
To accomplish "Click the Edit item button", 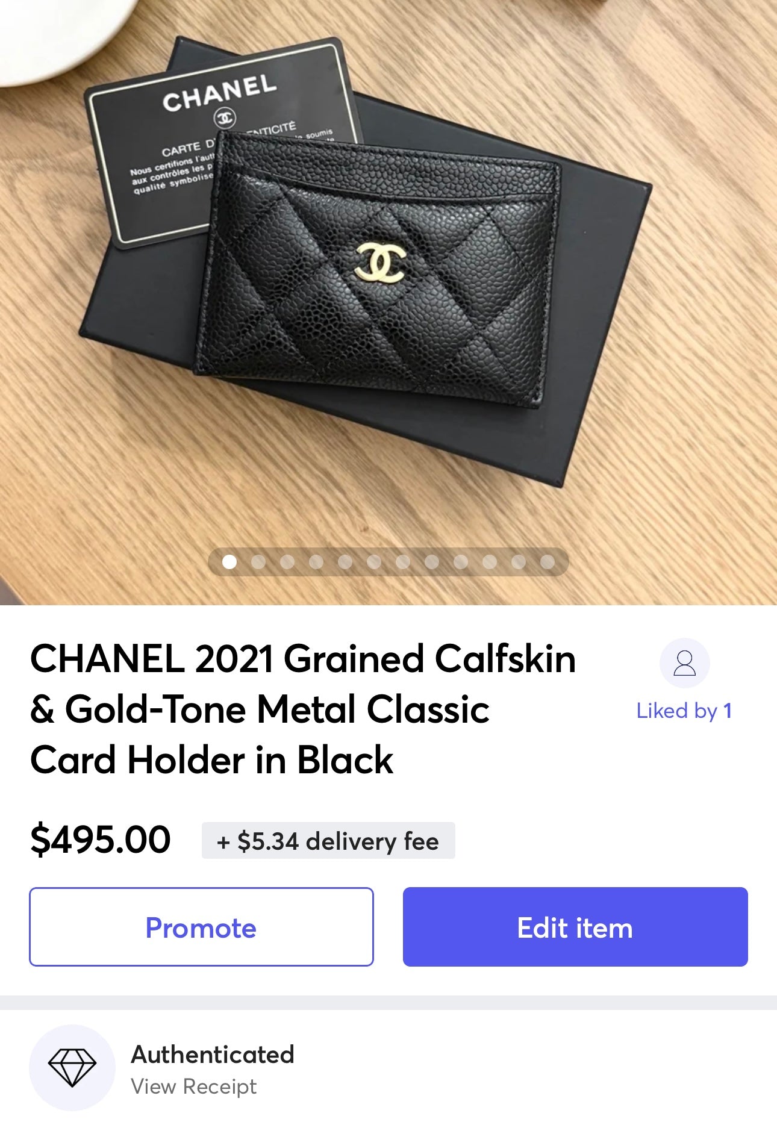I will pyautogui.click(x=575, y=927).
